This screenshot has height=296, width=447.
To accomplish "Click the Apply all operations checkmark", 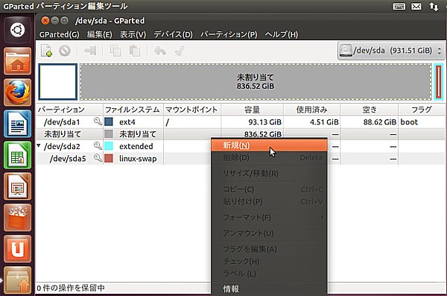I will coord(180,51).
